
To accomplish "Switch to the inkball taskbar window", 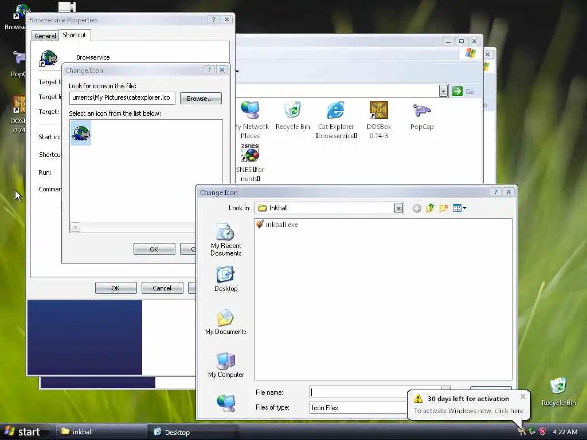I will (100, 432).
